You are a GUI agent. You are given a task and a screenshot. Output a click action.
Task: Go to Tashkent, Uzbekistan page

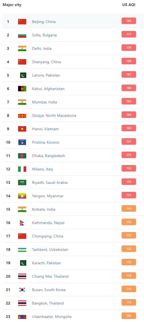[50, 250]
